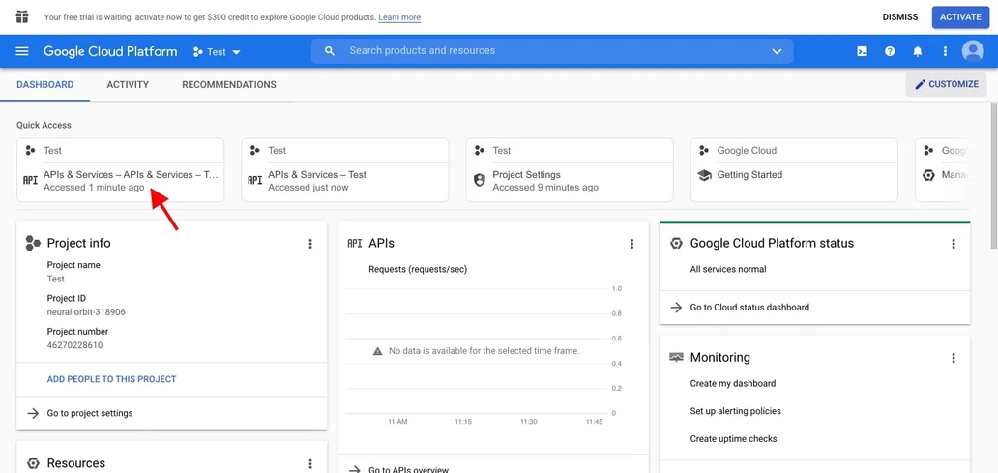Click the gift icon in trial banner
Screen dimensions: 998x473
point(22,17)
